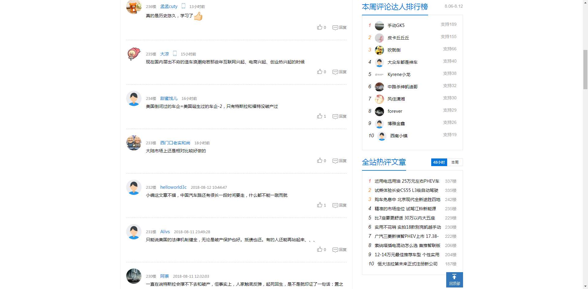The width and height of the screenshot is (588, 289).
Task: Click forever's avatar in ranking
Action: coord(379,111)
